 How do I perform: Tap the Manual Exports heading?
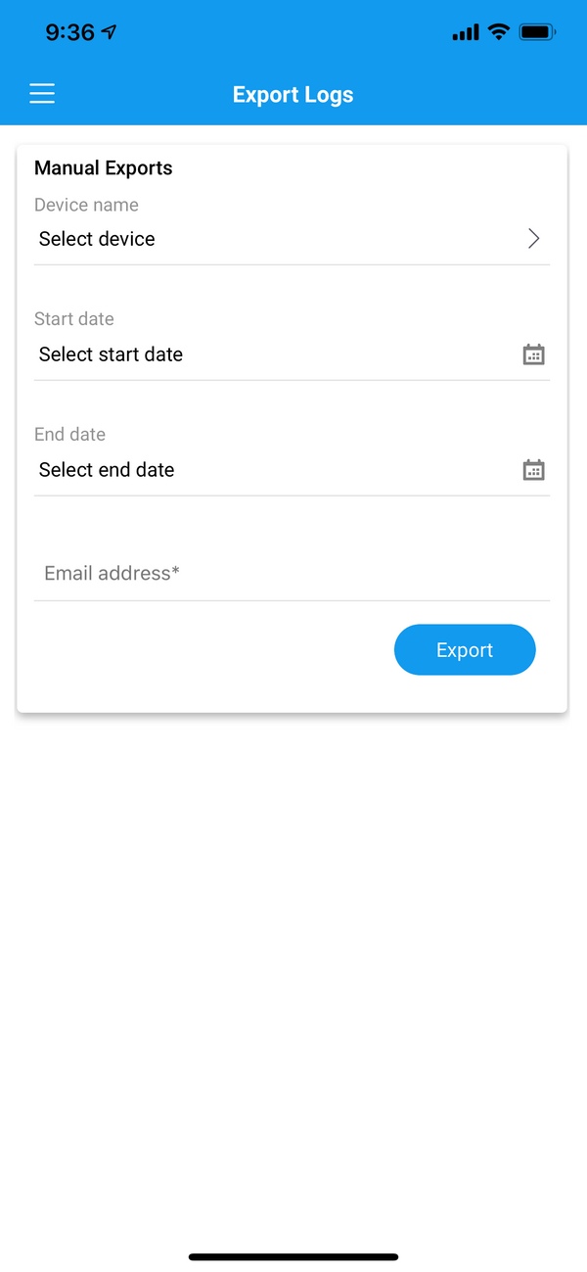(x=104, y=168)
